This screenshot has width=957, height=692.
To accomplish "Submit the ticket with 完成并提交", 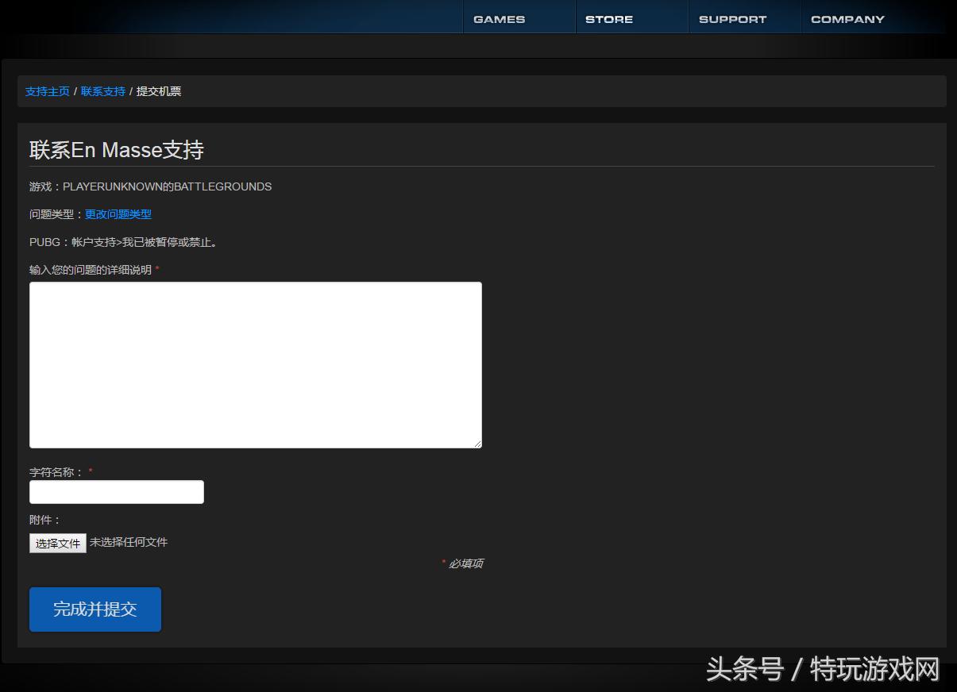I will tap(95, 609).
